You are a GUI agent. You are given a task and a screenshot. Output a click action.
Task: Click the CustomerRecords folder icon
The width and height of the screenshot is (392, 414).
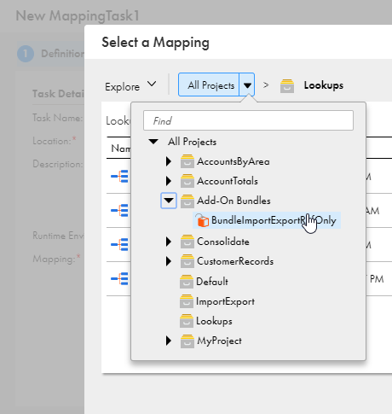pyautogui.click(x=187, y=261)
